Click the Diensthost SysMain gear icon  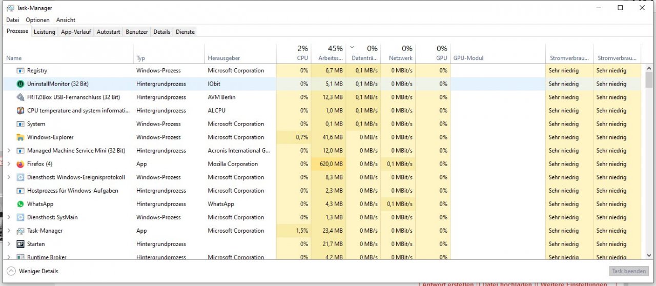pyautogui.click(x=20, y=217)
